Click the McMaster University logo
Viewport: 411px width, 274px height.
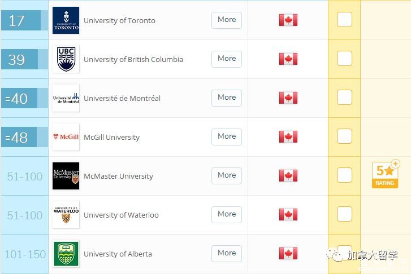pos(66,176)
